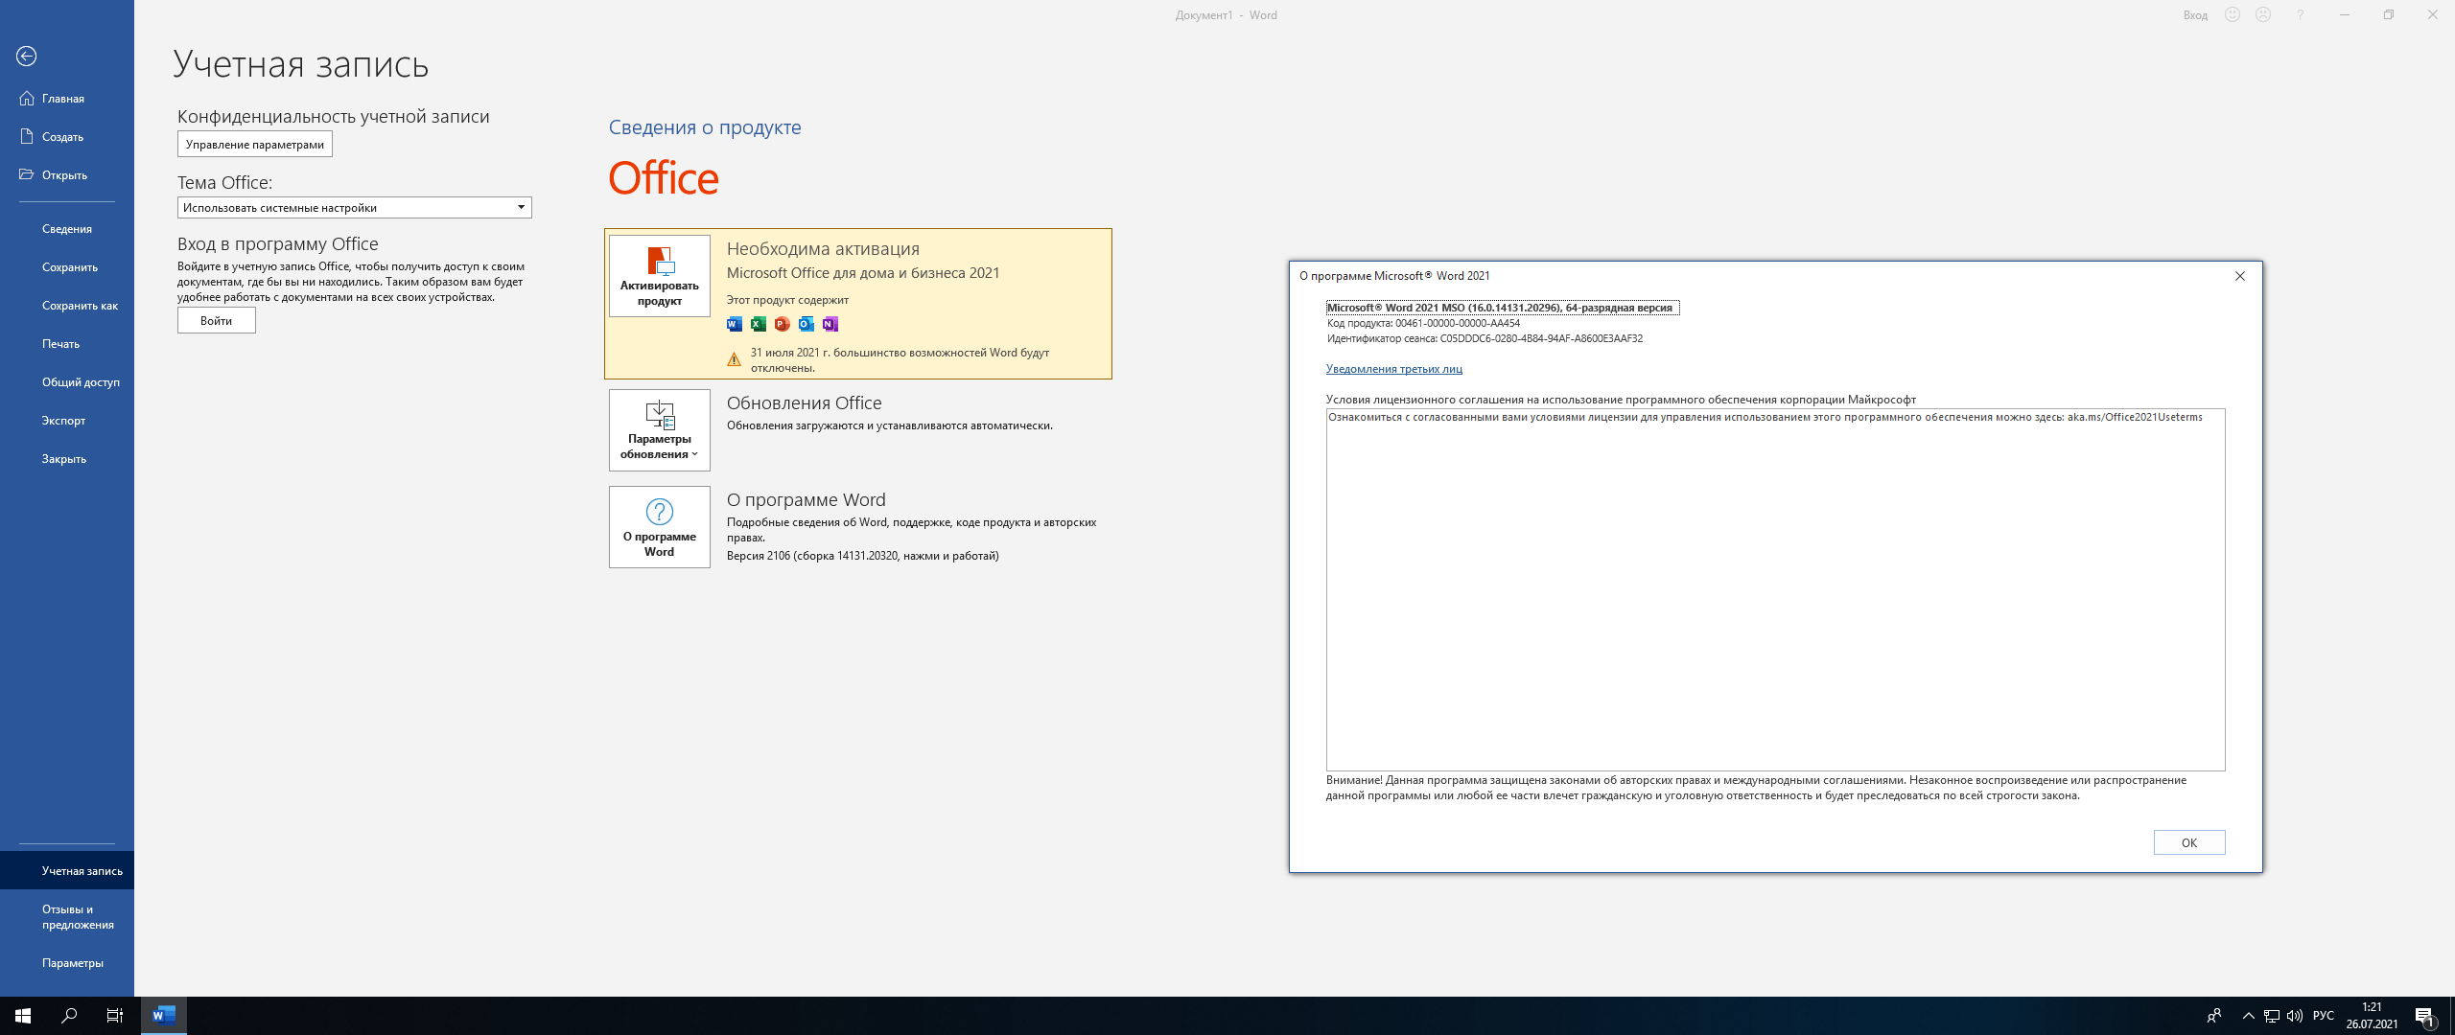Close the About Word dialog
The height and width of the screenshot is (1035, 2455).
[2240, 276]
